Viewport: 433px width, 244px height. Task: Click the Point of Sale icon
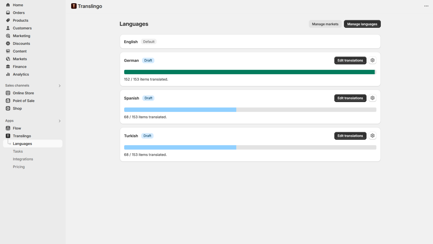point(8,101)
